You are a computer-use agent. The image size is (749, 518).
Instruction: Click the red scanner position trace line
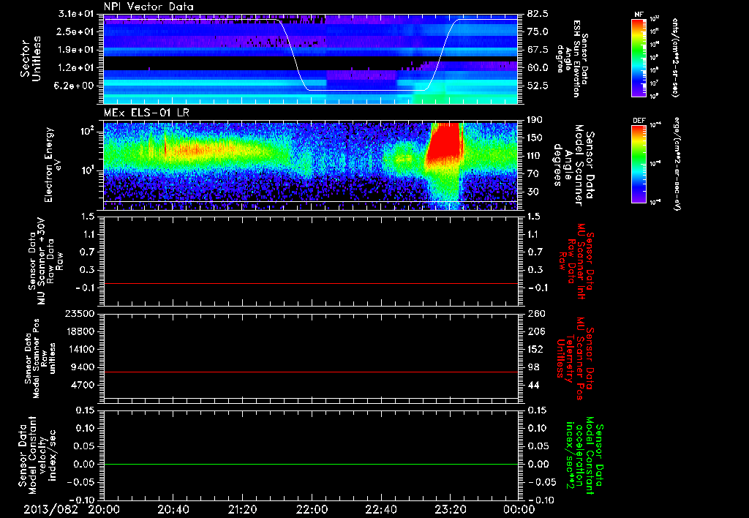(x=310, y=372)
